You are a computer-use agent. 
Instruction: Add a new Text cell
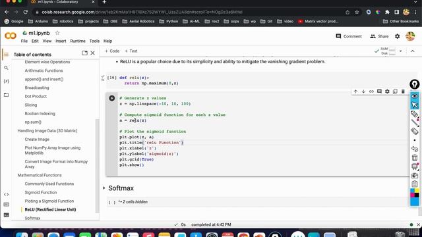click(131, 51)
